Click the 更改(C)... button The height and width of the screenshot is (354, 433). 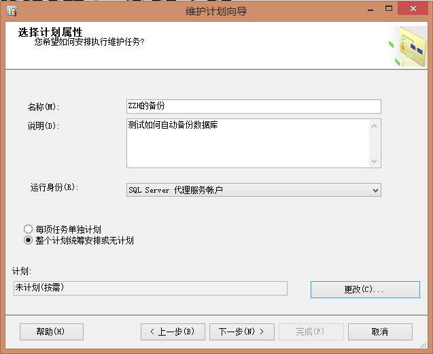(x=365, y=289)
